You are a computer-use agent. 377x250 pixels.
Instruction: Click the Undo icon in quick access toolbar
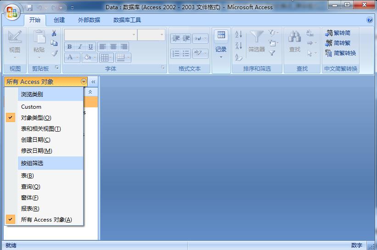point(39,8)
